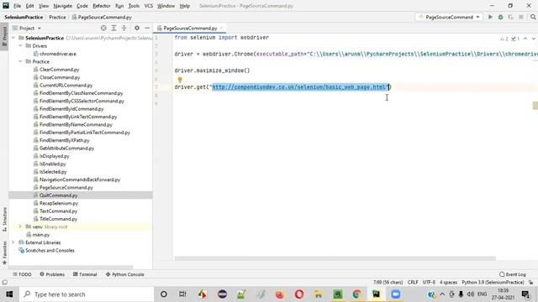The width and height of the screenshot is (538, 302).
Task: Open the Problems tool window
Action: point(52,274)
